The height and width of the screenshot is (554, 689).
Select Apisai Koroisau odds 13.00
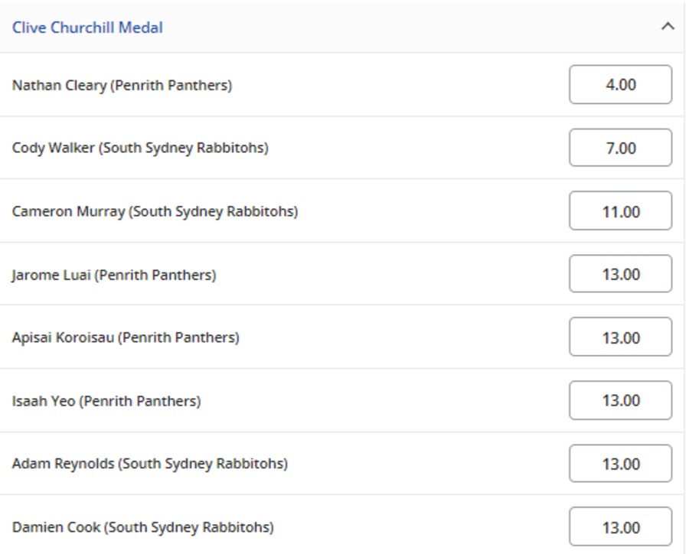point(620,337)
